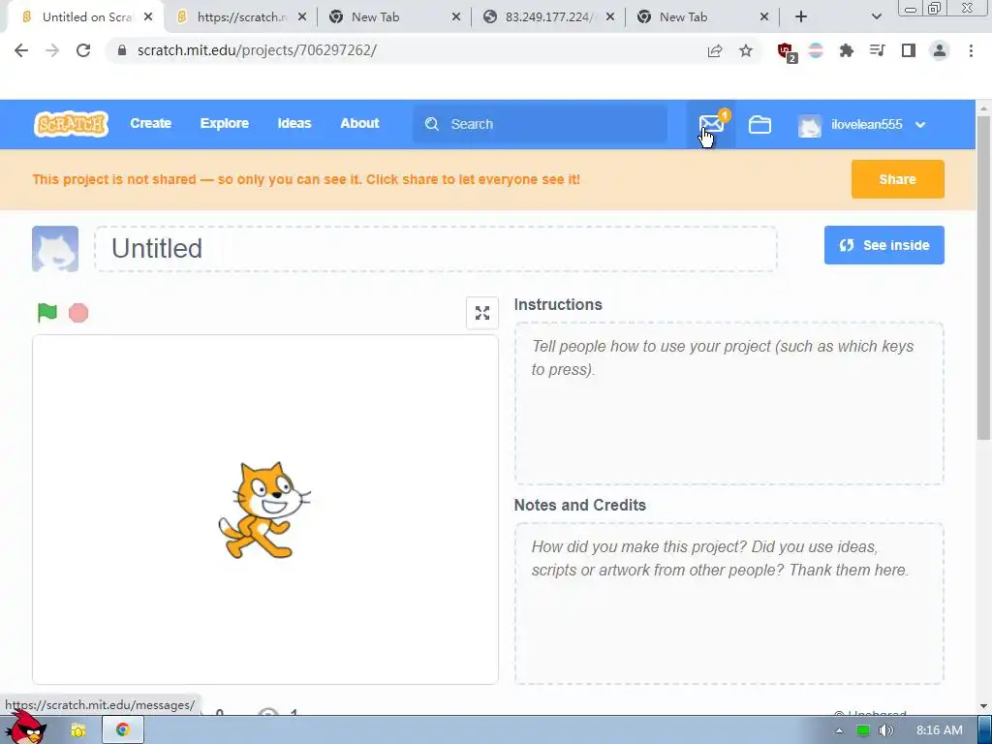Open ilovelean555 account dropdown
The height and width of the screenshot is (744, 992).
tap(862, 125)
